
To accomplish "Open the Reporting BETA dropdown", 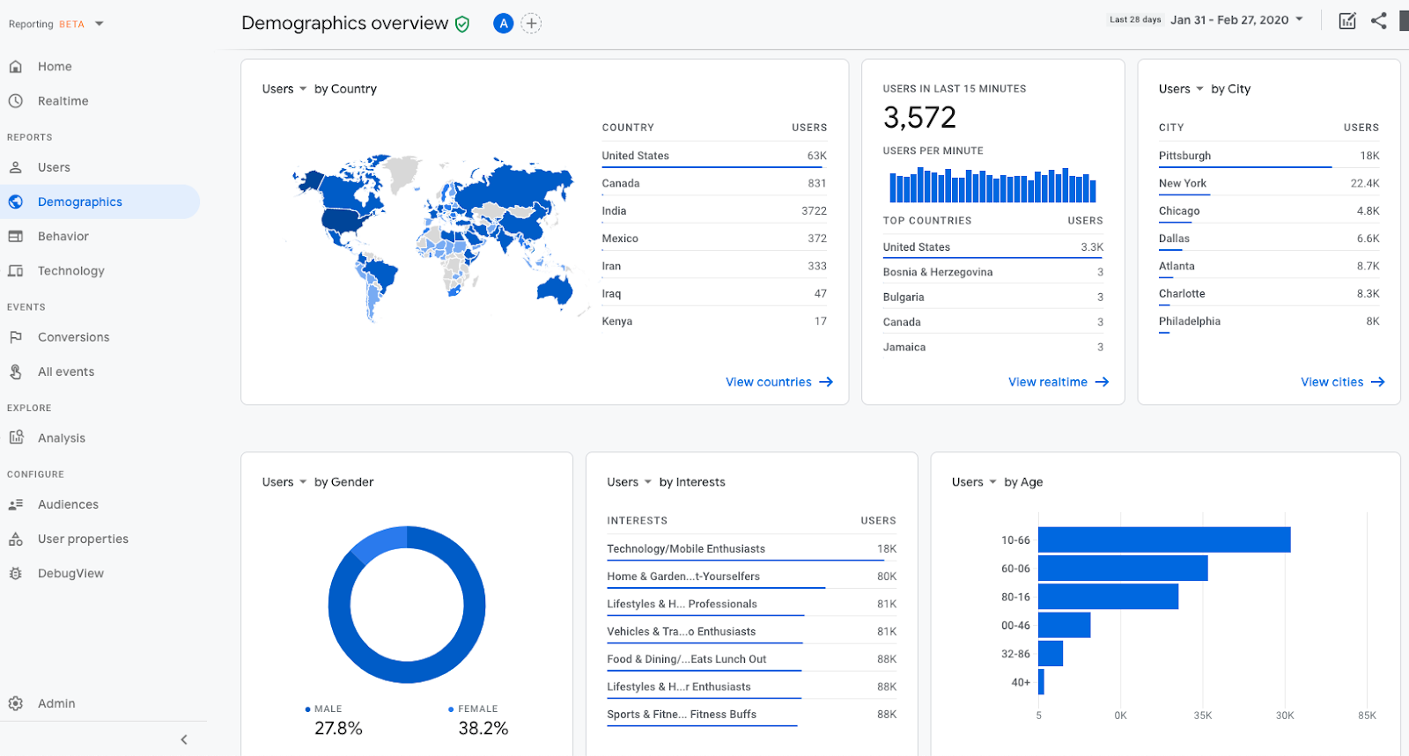I will [x=55, y=25].
